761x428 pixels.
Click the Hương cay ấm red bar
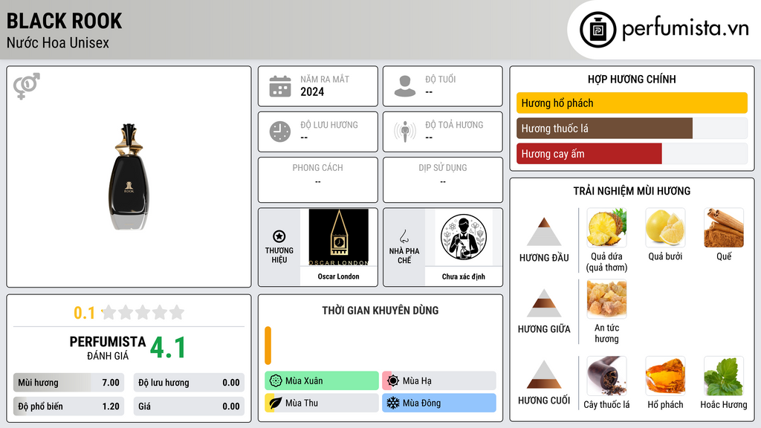click(589, 154)
